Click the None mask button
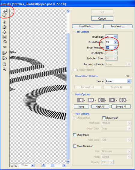This screenshot has width=135, height=170. click(x=81, y=107)
